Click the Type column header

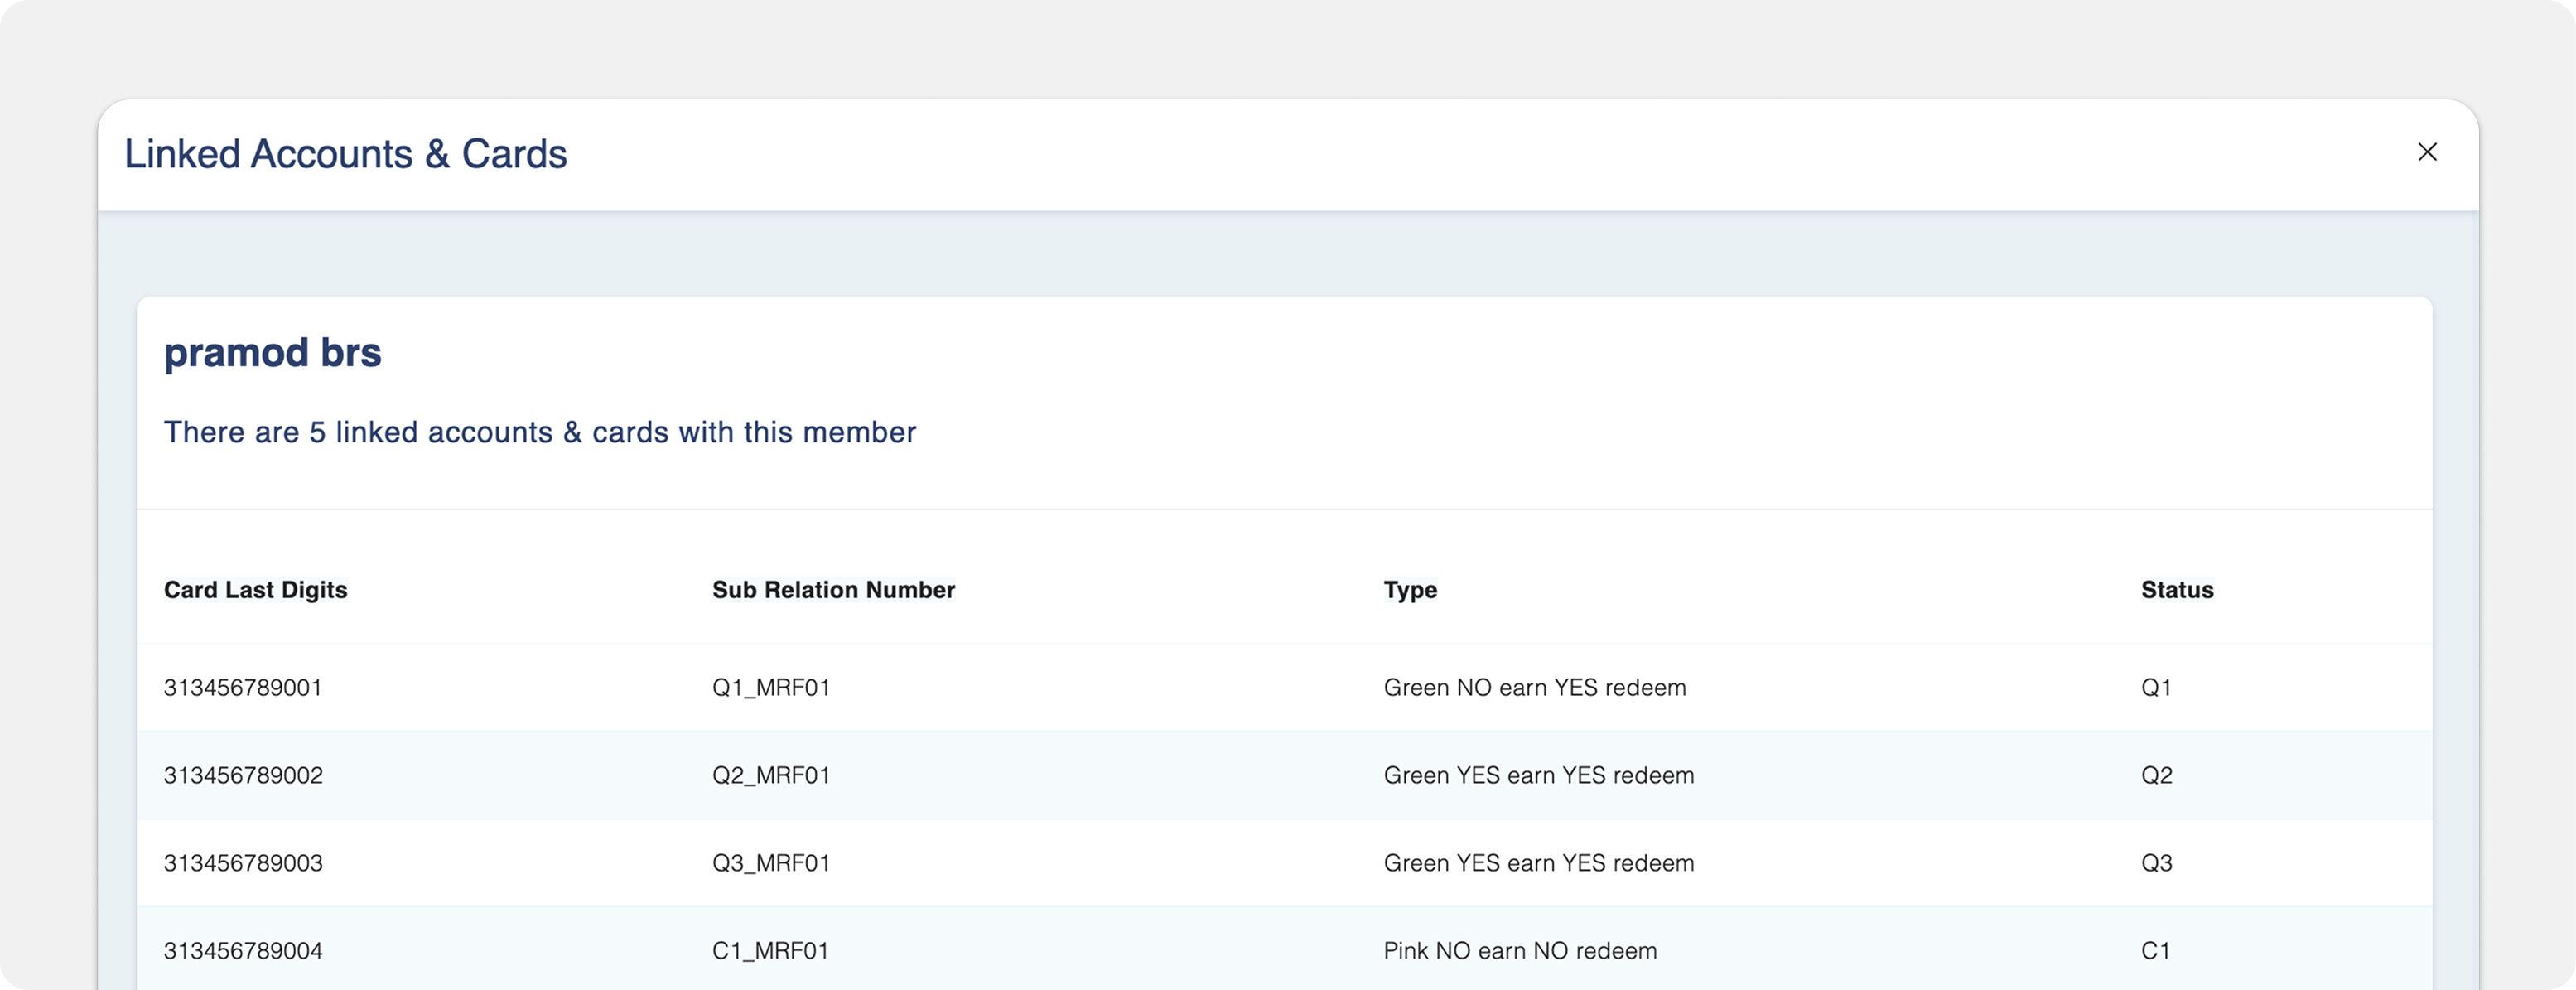pyautogui.click(x=1410, y=590)
